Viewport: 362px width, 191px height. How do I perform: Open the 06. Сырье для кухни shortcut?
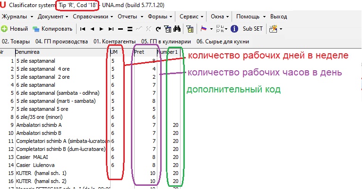pyautogui.click(x=223, y=42)
